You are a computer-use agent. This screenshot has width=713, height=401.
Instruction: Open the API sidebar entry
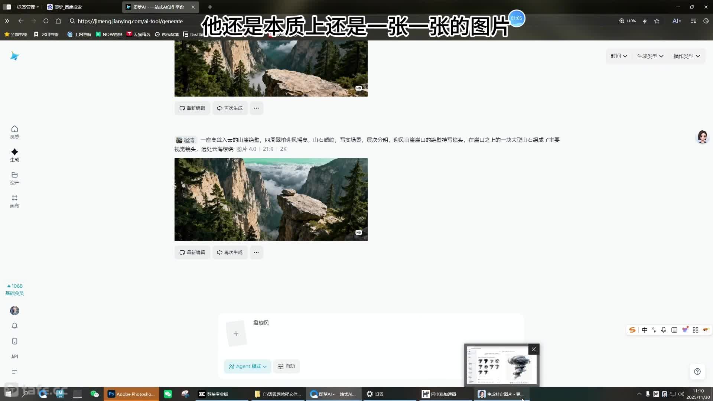pos(14,356)
